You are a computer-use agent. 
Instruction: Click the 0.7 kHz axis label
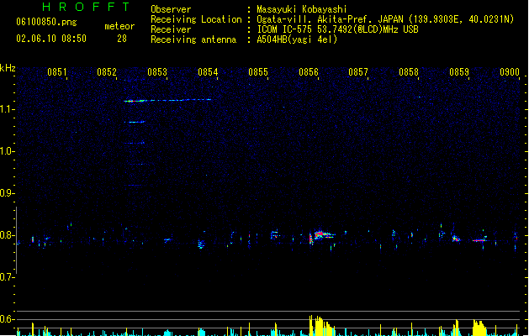(8, 277)
